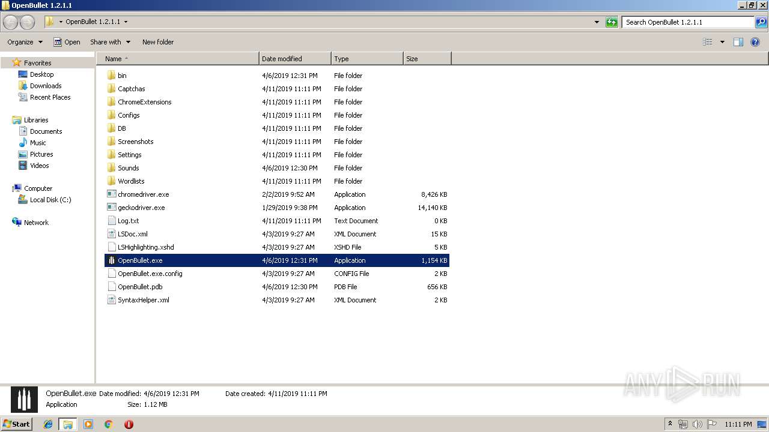769x432 pixels.
Task: Show hidden tray icons arrow
Action: (x=670, y=424)
